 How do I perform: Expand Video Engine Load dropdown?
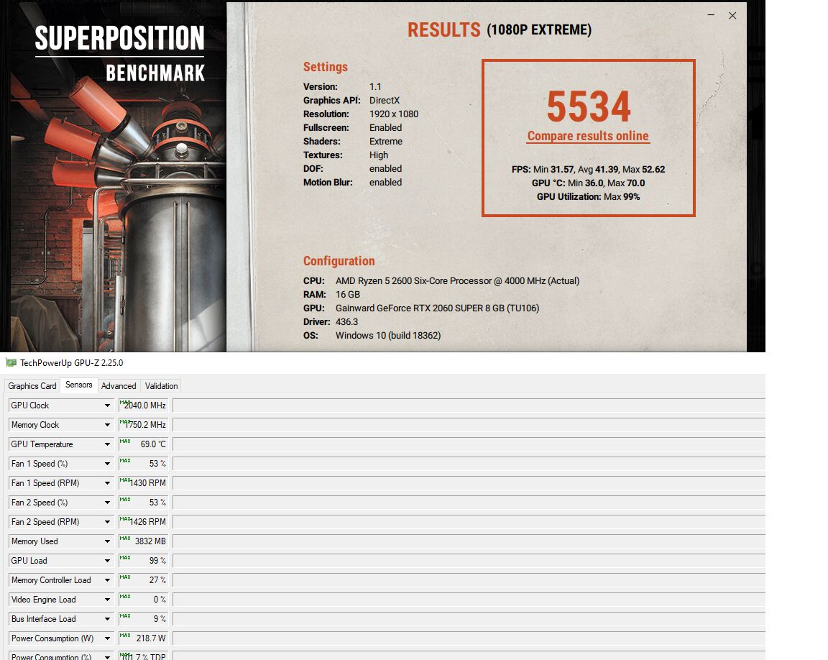[107, 600]
